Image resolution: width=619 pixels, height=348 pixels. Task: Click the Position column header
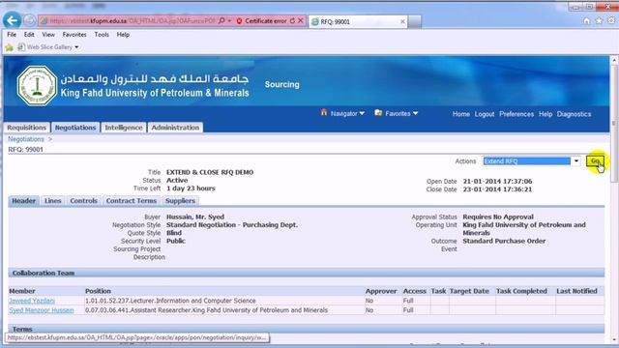tap(98, 291)
